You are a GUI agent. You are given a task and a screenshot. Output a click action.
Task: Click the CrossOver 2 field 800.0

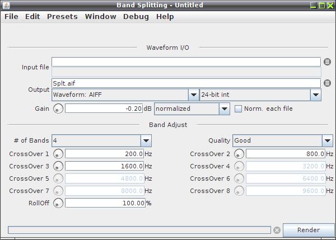coord(286,154)
